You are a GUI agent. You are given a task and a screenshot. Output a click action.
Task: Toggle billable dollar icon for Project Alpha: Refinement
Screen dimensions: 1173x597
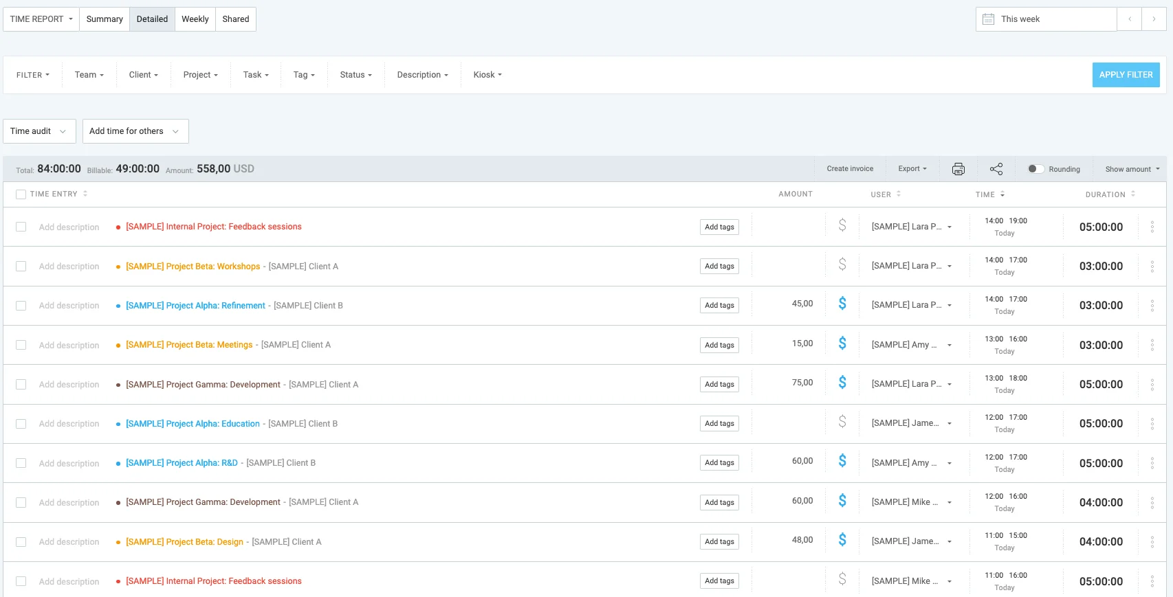click(x=842, y=304)
